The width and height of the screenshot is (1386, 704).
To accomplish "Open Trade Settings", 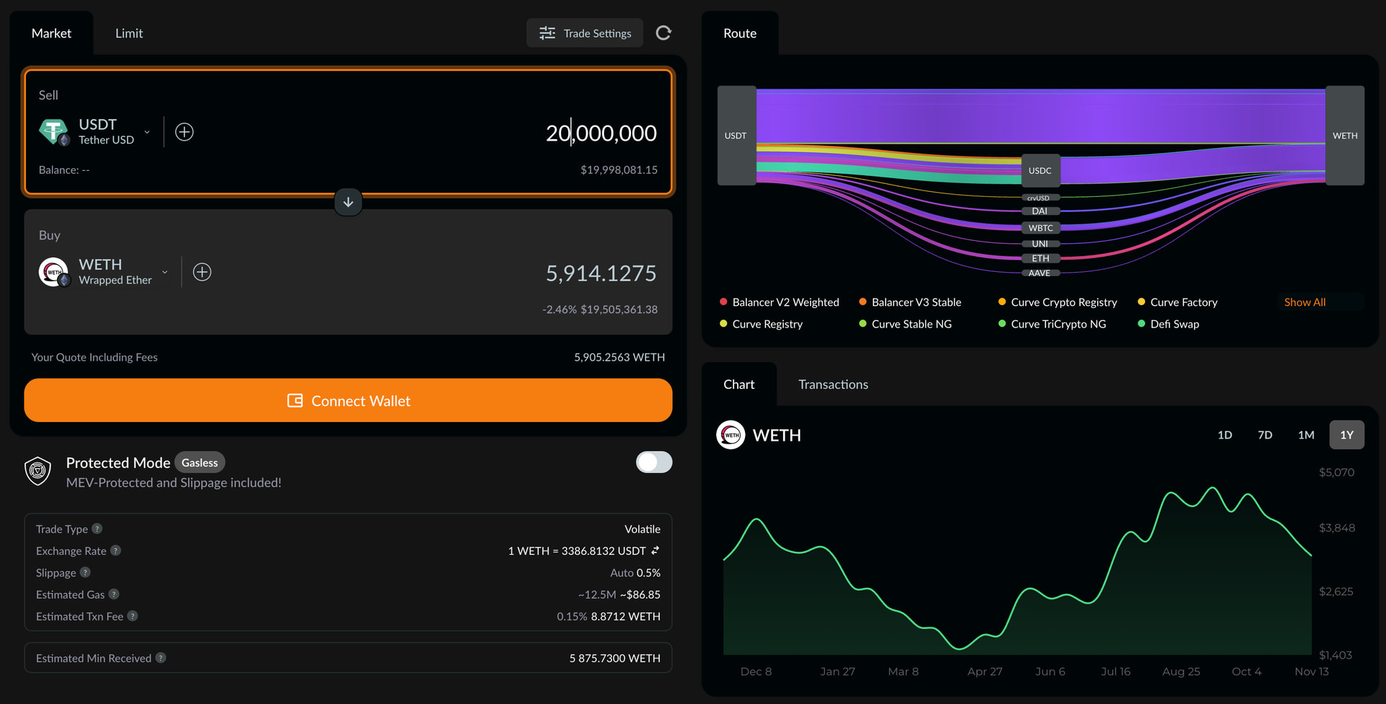I will (585, 33).
